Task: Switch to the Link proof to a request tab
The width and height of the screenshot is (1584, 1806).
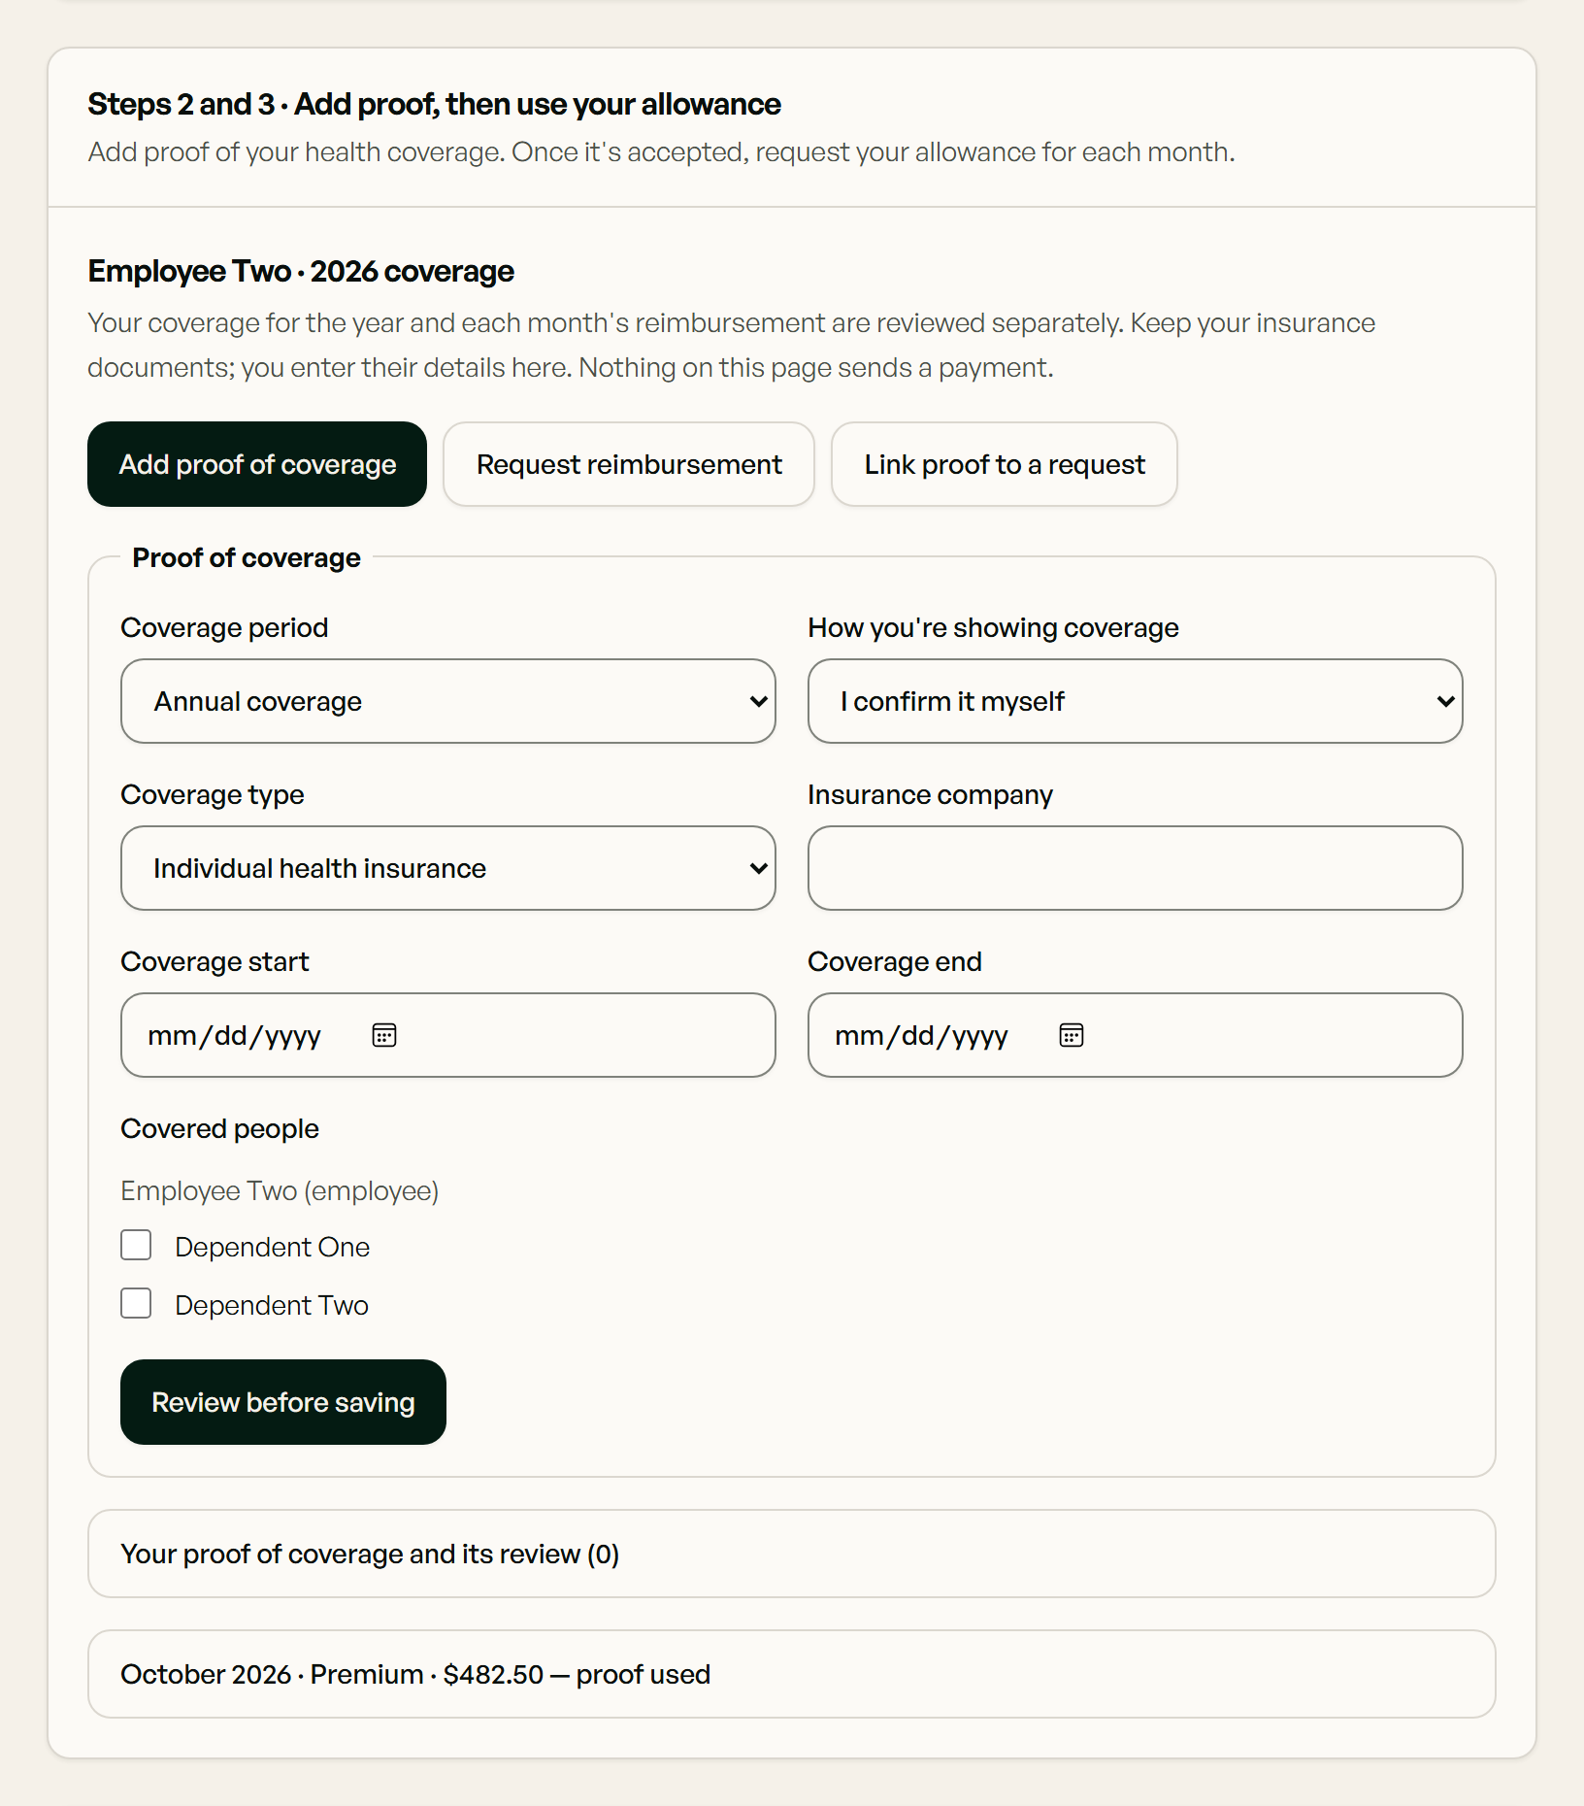Action: tap(1005, 464)
